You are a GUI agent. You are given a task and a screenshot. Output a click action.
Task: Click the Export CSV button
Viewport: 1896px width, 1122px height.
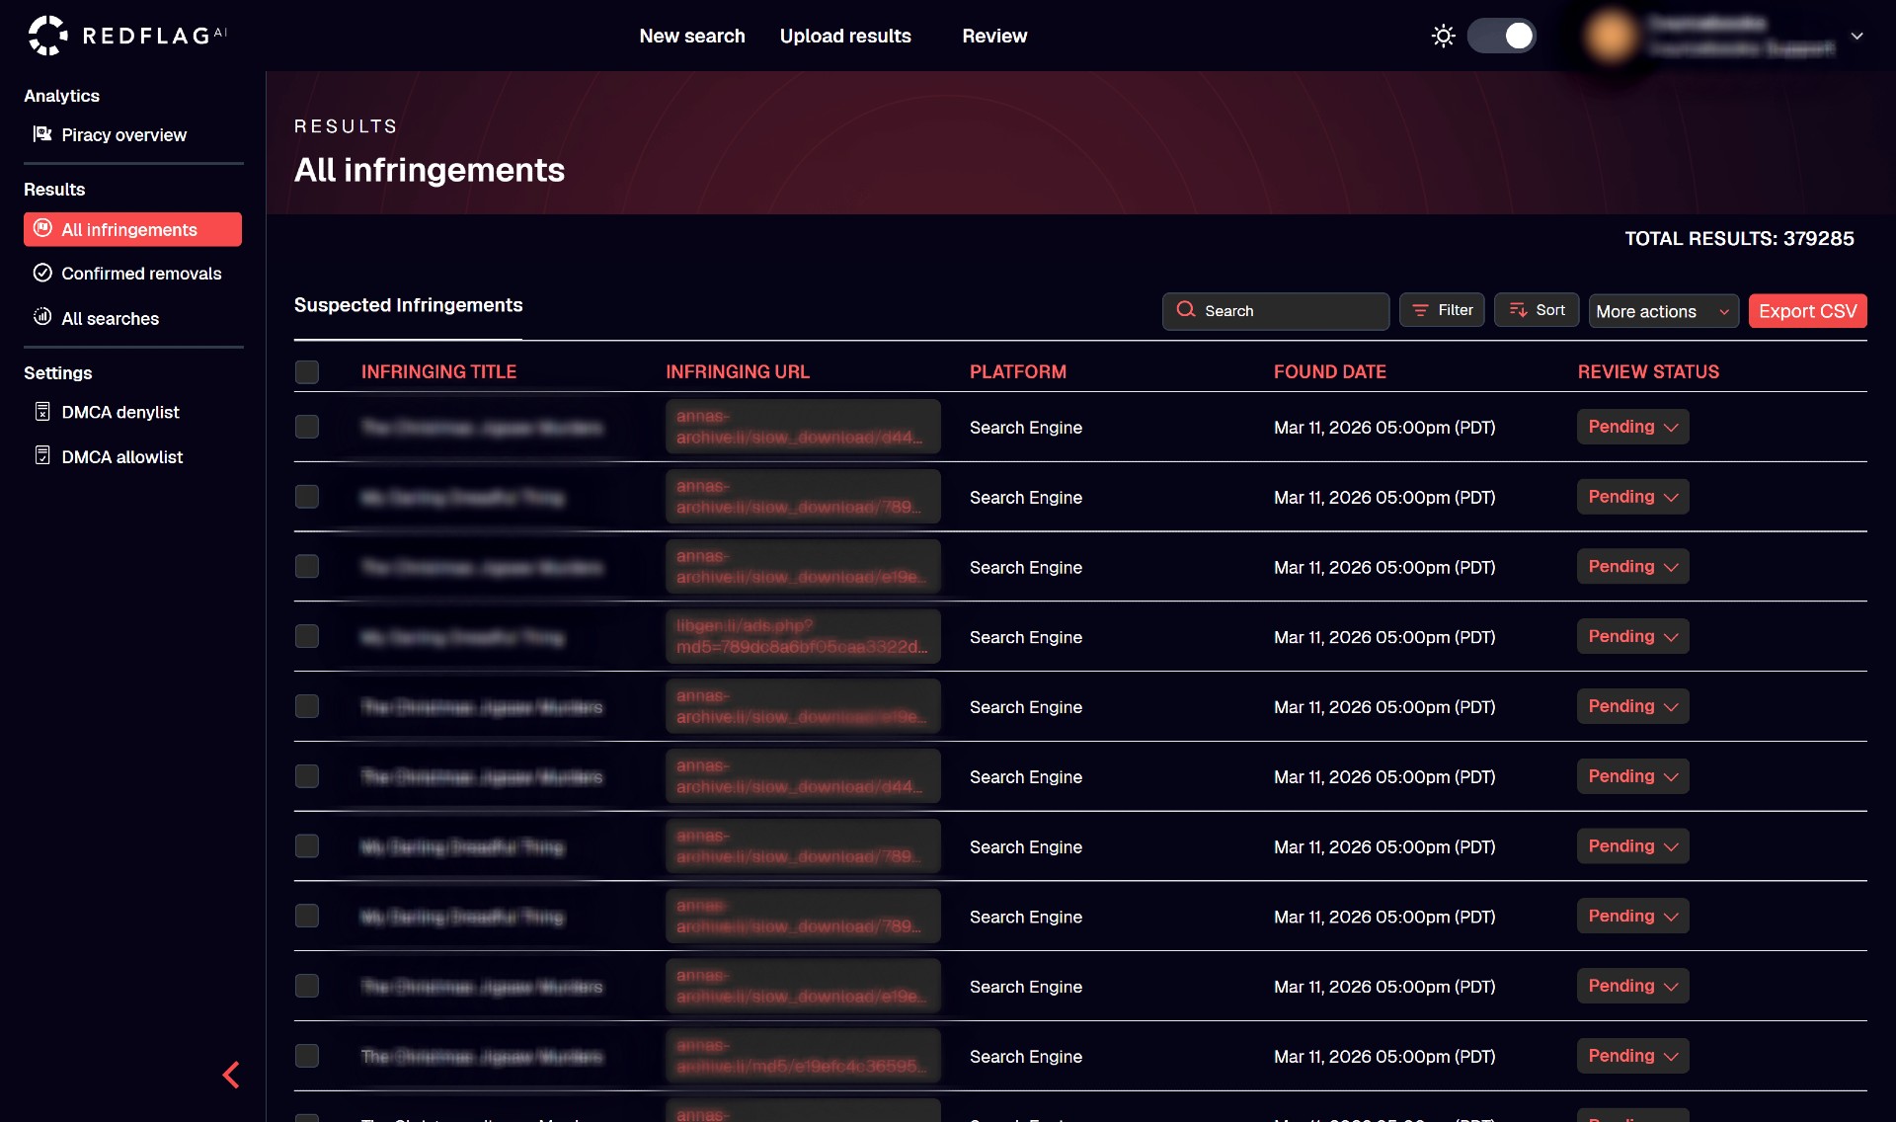click(x=1807, y=311)
